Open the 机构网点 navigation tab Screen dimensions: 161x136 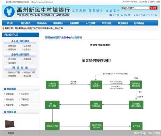click(58, 23)
